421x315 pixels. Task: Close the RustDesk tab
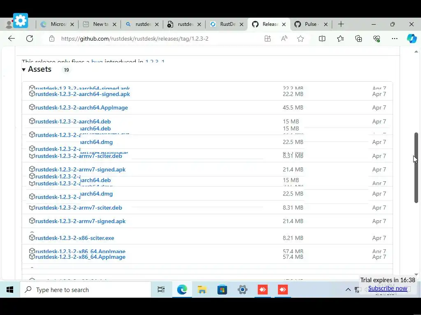pos(241,24)
